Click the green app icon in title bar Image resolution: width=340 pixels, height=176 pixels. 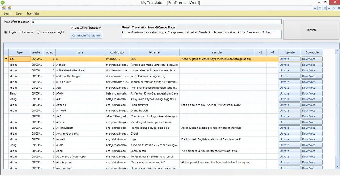[3, 2]
